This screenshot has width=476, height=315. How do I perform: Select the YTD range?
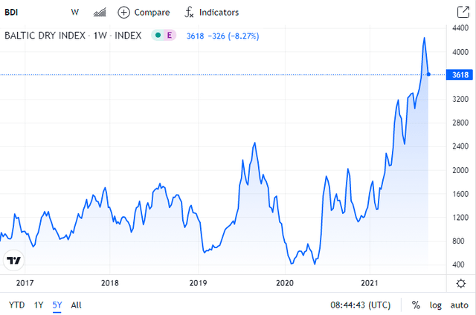pyautogui.click(x=16, y=305)
